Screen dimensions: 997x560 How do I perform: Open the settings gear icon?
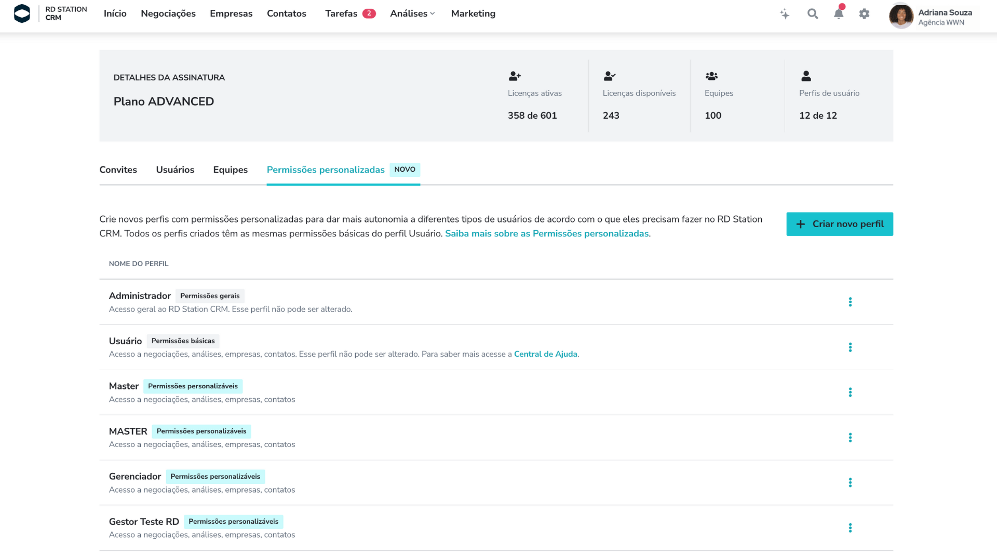(864, 14)
